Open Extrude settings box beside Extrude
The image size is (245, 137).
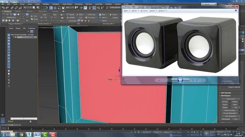[230, 102]
